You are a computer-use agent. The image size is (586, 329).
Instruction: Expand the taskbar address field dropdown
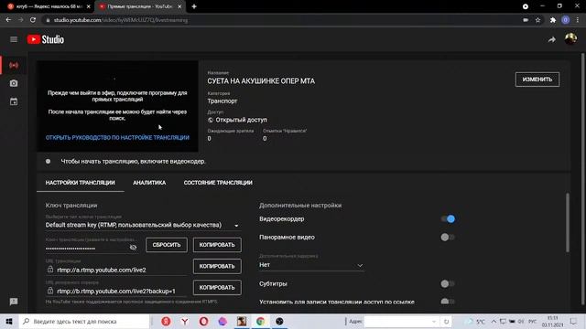click(x=434, y=321)
